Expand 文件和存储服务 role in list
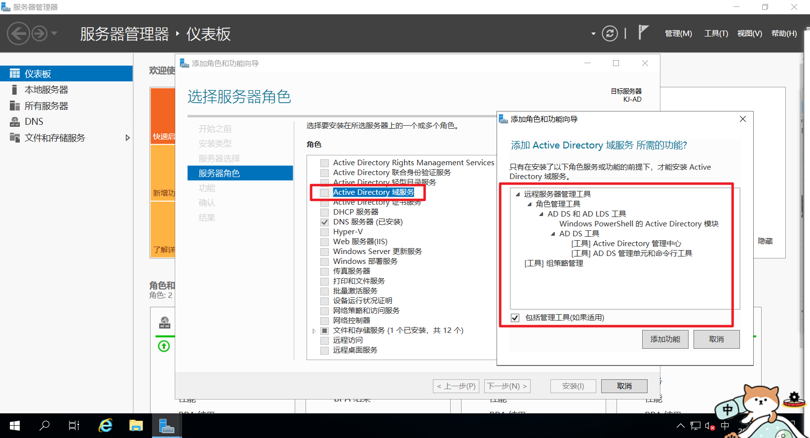 (x=314, y=331)
